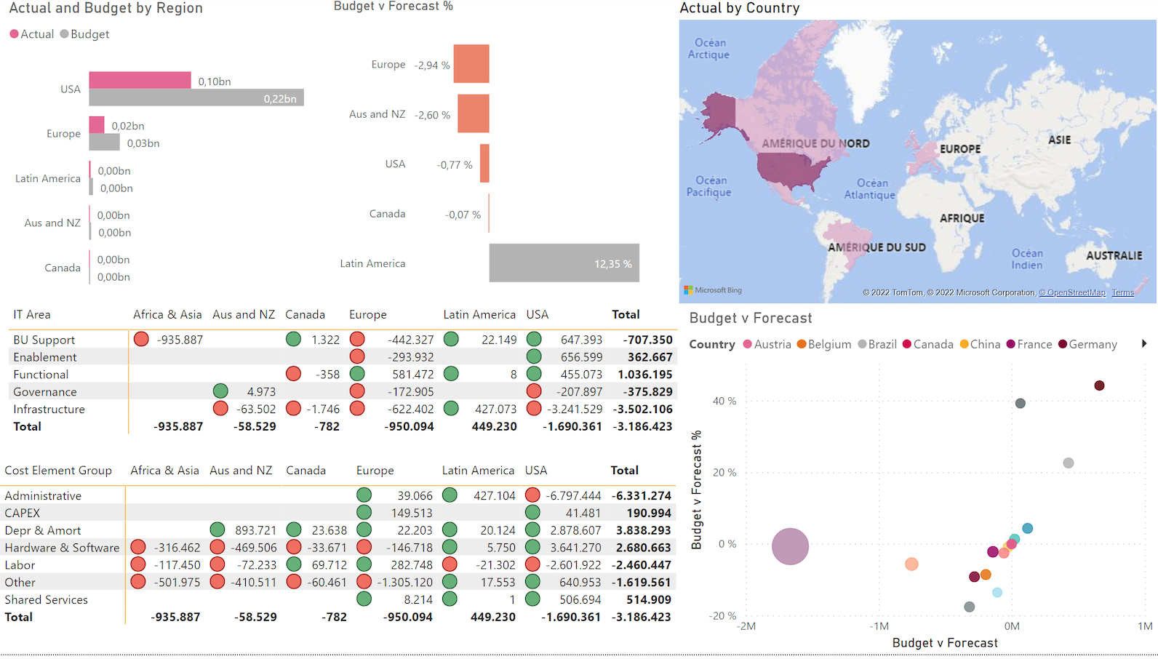Screen dimensions: 1158x659
Task: Select Belgium in Country legend
Action: click(x=824, y=344)
